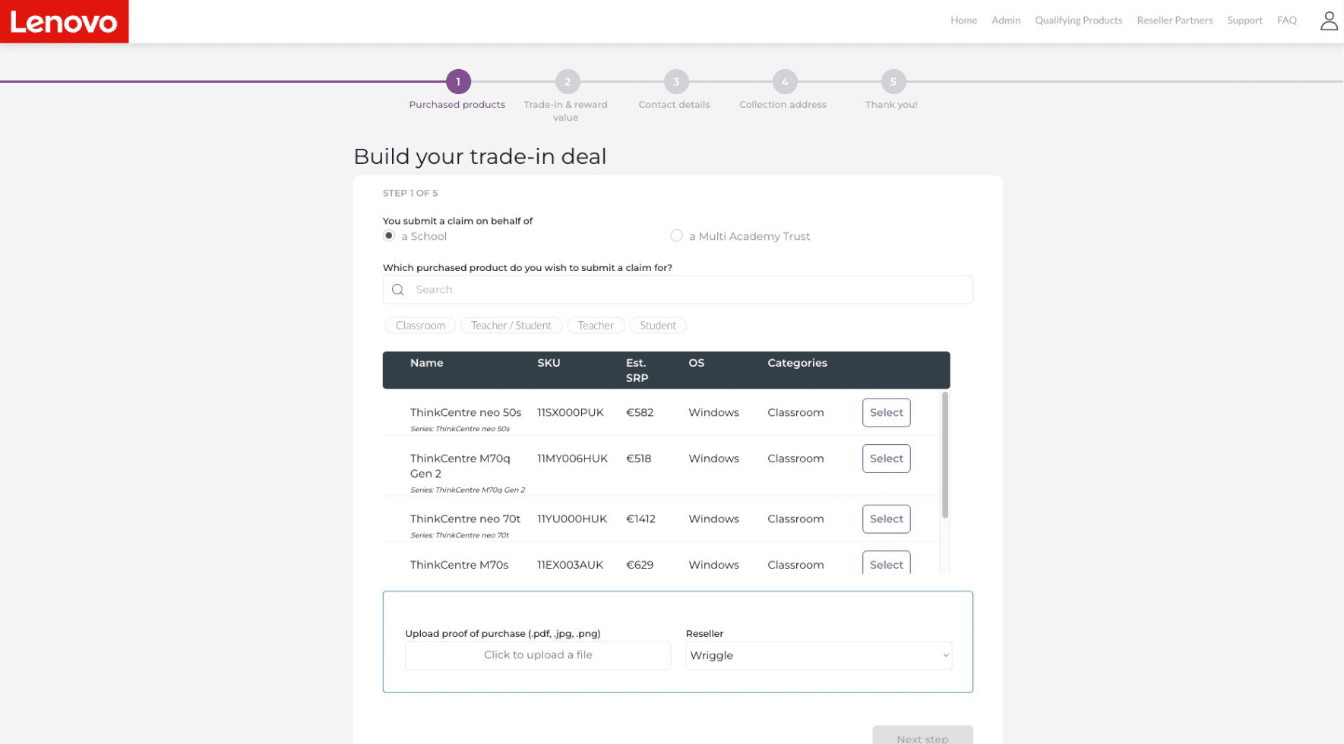Viewport: 1344px width, 744px height.
Task: Open the Reseller dropdown showing Wriggle
Action: click(818, 656)
